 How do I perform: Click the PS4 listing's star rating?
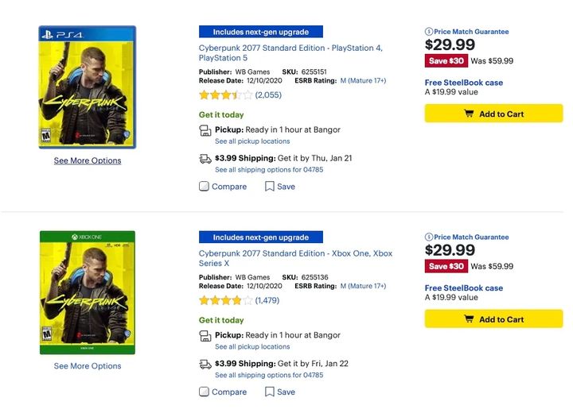(x=225, y=95)
